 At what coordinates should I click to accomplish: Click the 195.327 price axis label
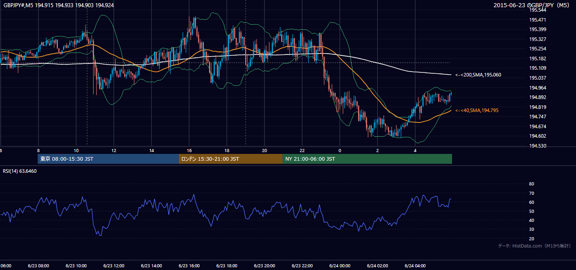tap(537, 39)
